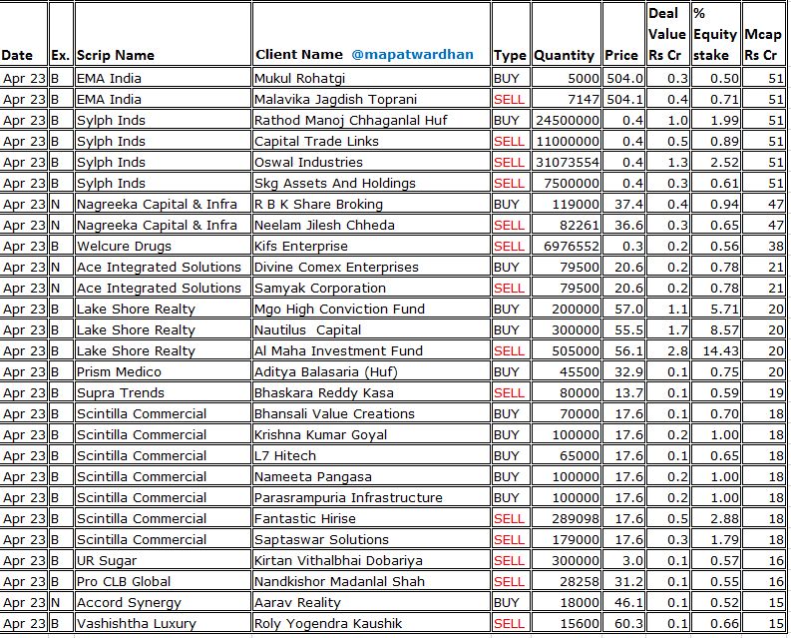Click the Mgo High Conviction Fund cell

[x=371, y=309]
